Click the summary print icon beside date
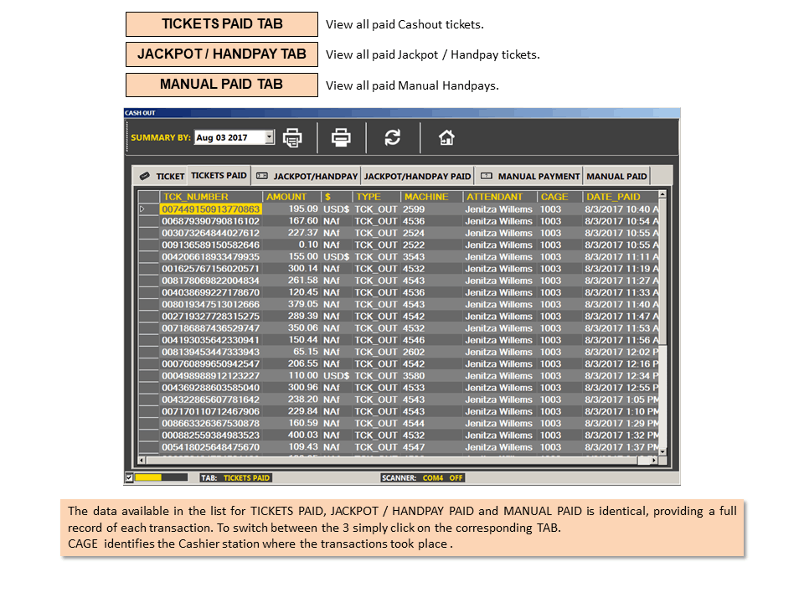The height and width of the screenshot is (603, 804). (292, 137)
